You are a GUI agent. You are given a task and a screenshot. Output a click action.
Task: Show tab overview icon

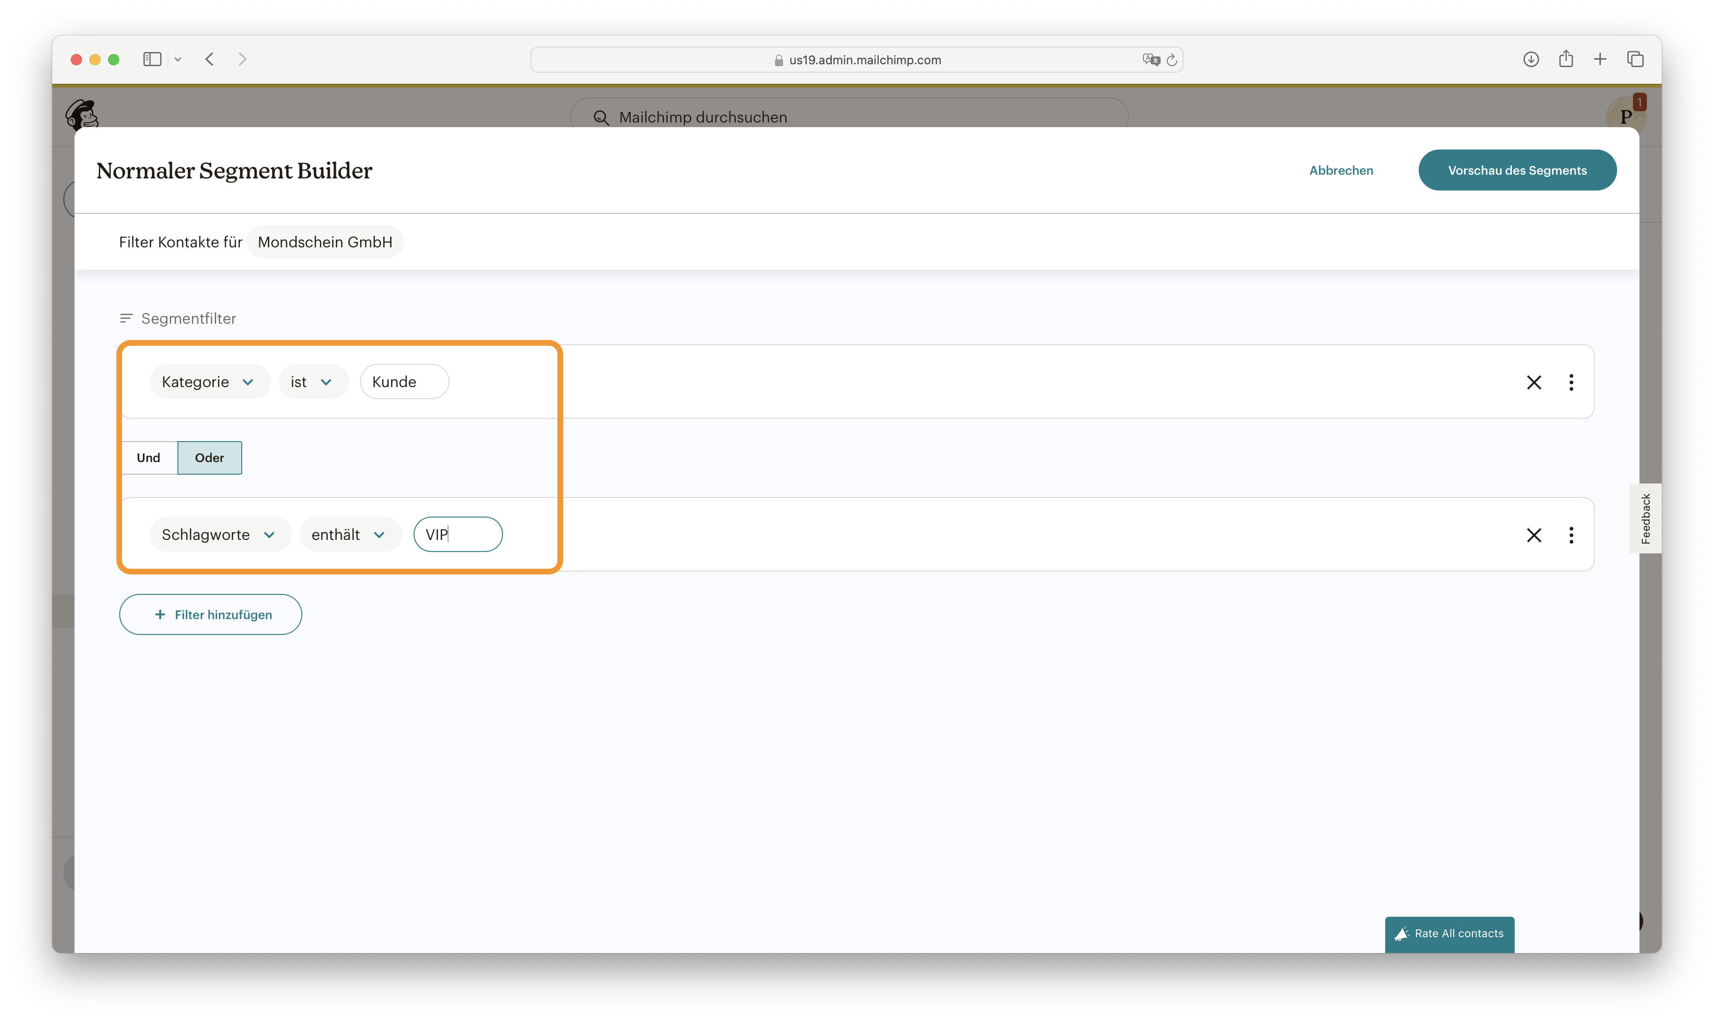point(1635,59)
